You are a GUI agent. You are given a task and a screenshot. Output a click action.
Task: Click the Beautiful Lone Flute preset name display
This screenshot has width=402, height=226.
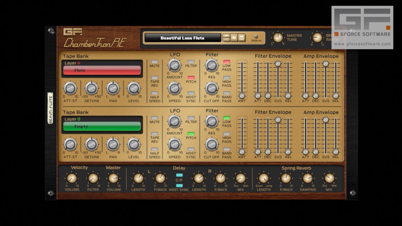182,38
